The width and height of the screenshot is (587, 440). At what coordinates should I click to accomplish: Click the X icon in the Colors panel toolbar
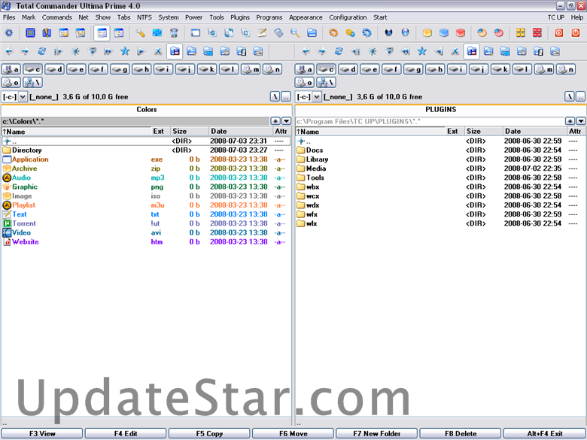pyautogui.click(x=158, y=51)
